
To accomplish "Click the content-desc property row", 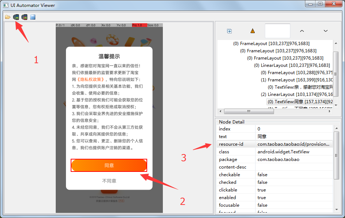I will [275, 167].
